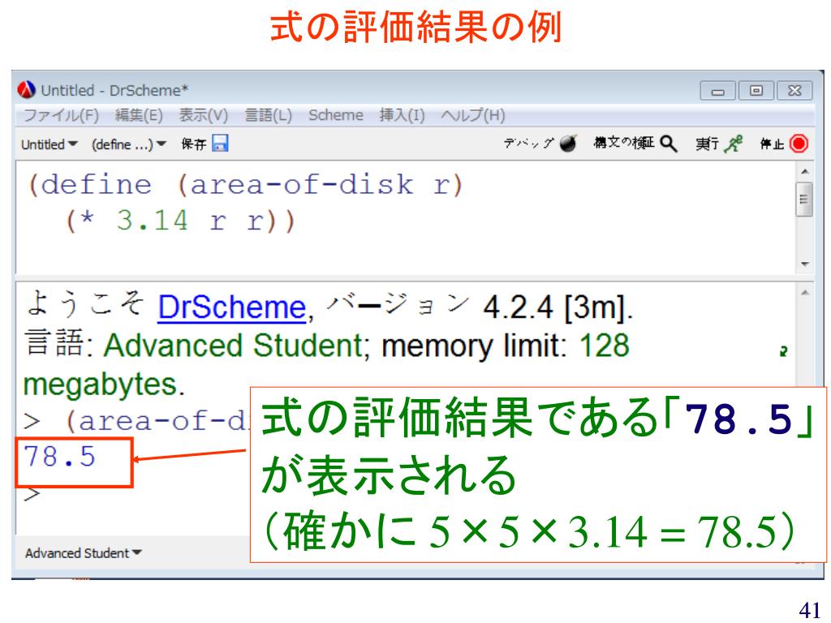Viewport: 831px width, 623px height.
Task: Expand the (define ...) dropdown
Action: coord(129,144)
